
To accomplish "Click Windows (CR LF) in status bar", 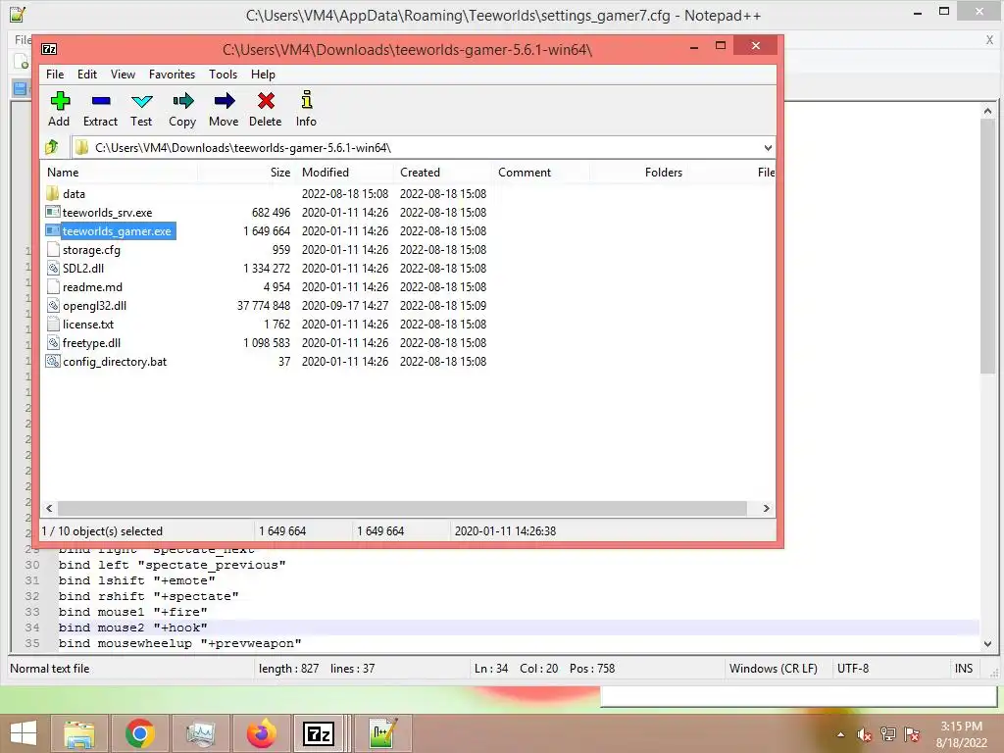I will click(x=773, y=669).
